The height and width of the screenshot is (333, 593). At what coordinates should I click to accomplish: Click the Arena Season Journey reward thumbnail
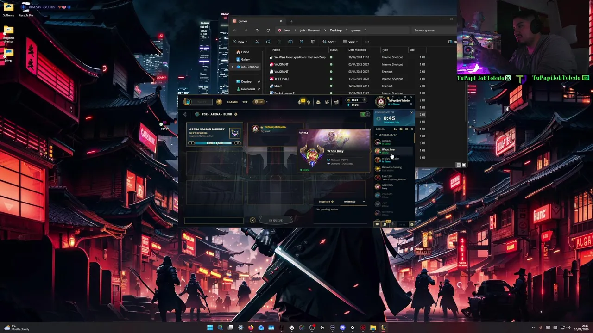click(x=235, y=133)
